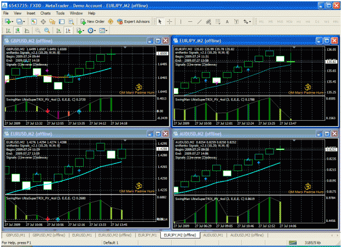This screenshot has height=247, width=342.
Task: Click the Indicators list icon
Action: coord(79,31)
